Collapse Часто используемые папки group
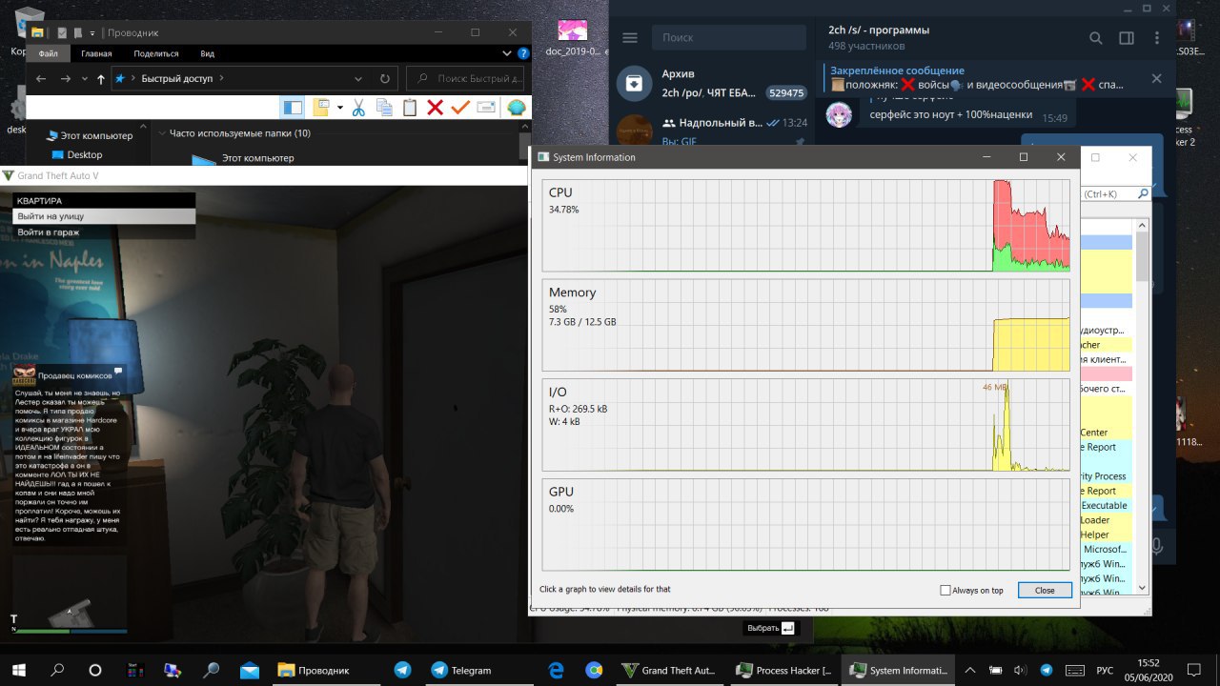The width and height of the screenshot is (1220, 686). (x=162, y=133)
